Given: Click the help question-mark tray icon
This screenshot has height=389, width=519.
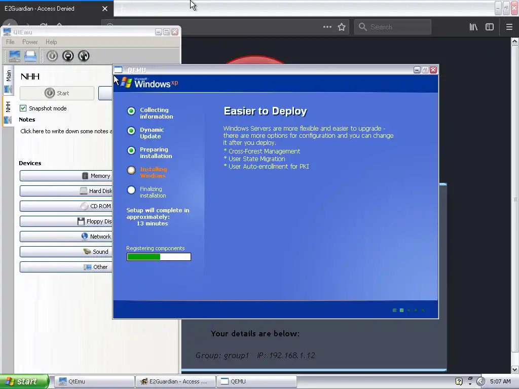Looking at the screenshot, I should click(459, 381).
